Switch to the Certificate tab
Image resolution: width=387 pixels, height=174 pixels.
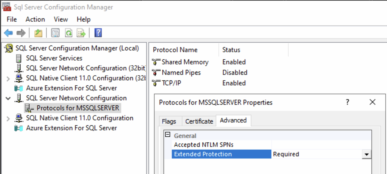tap(199, 121)
